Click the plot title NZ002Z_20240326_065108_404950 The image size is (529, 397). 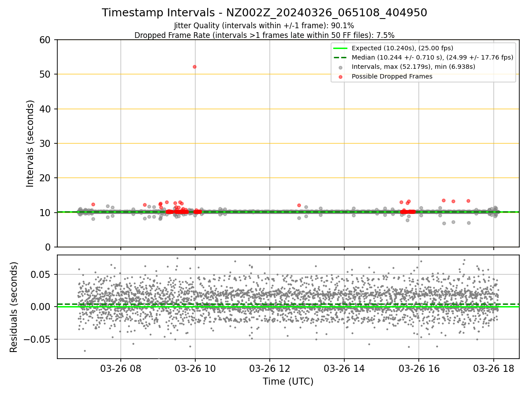[x=264, y=13]
